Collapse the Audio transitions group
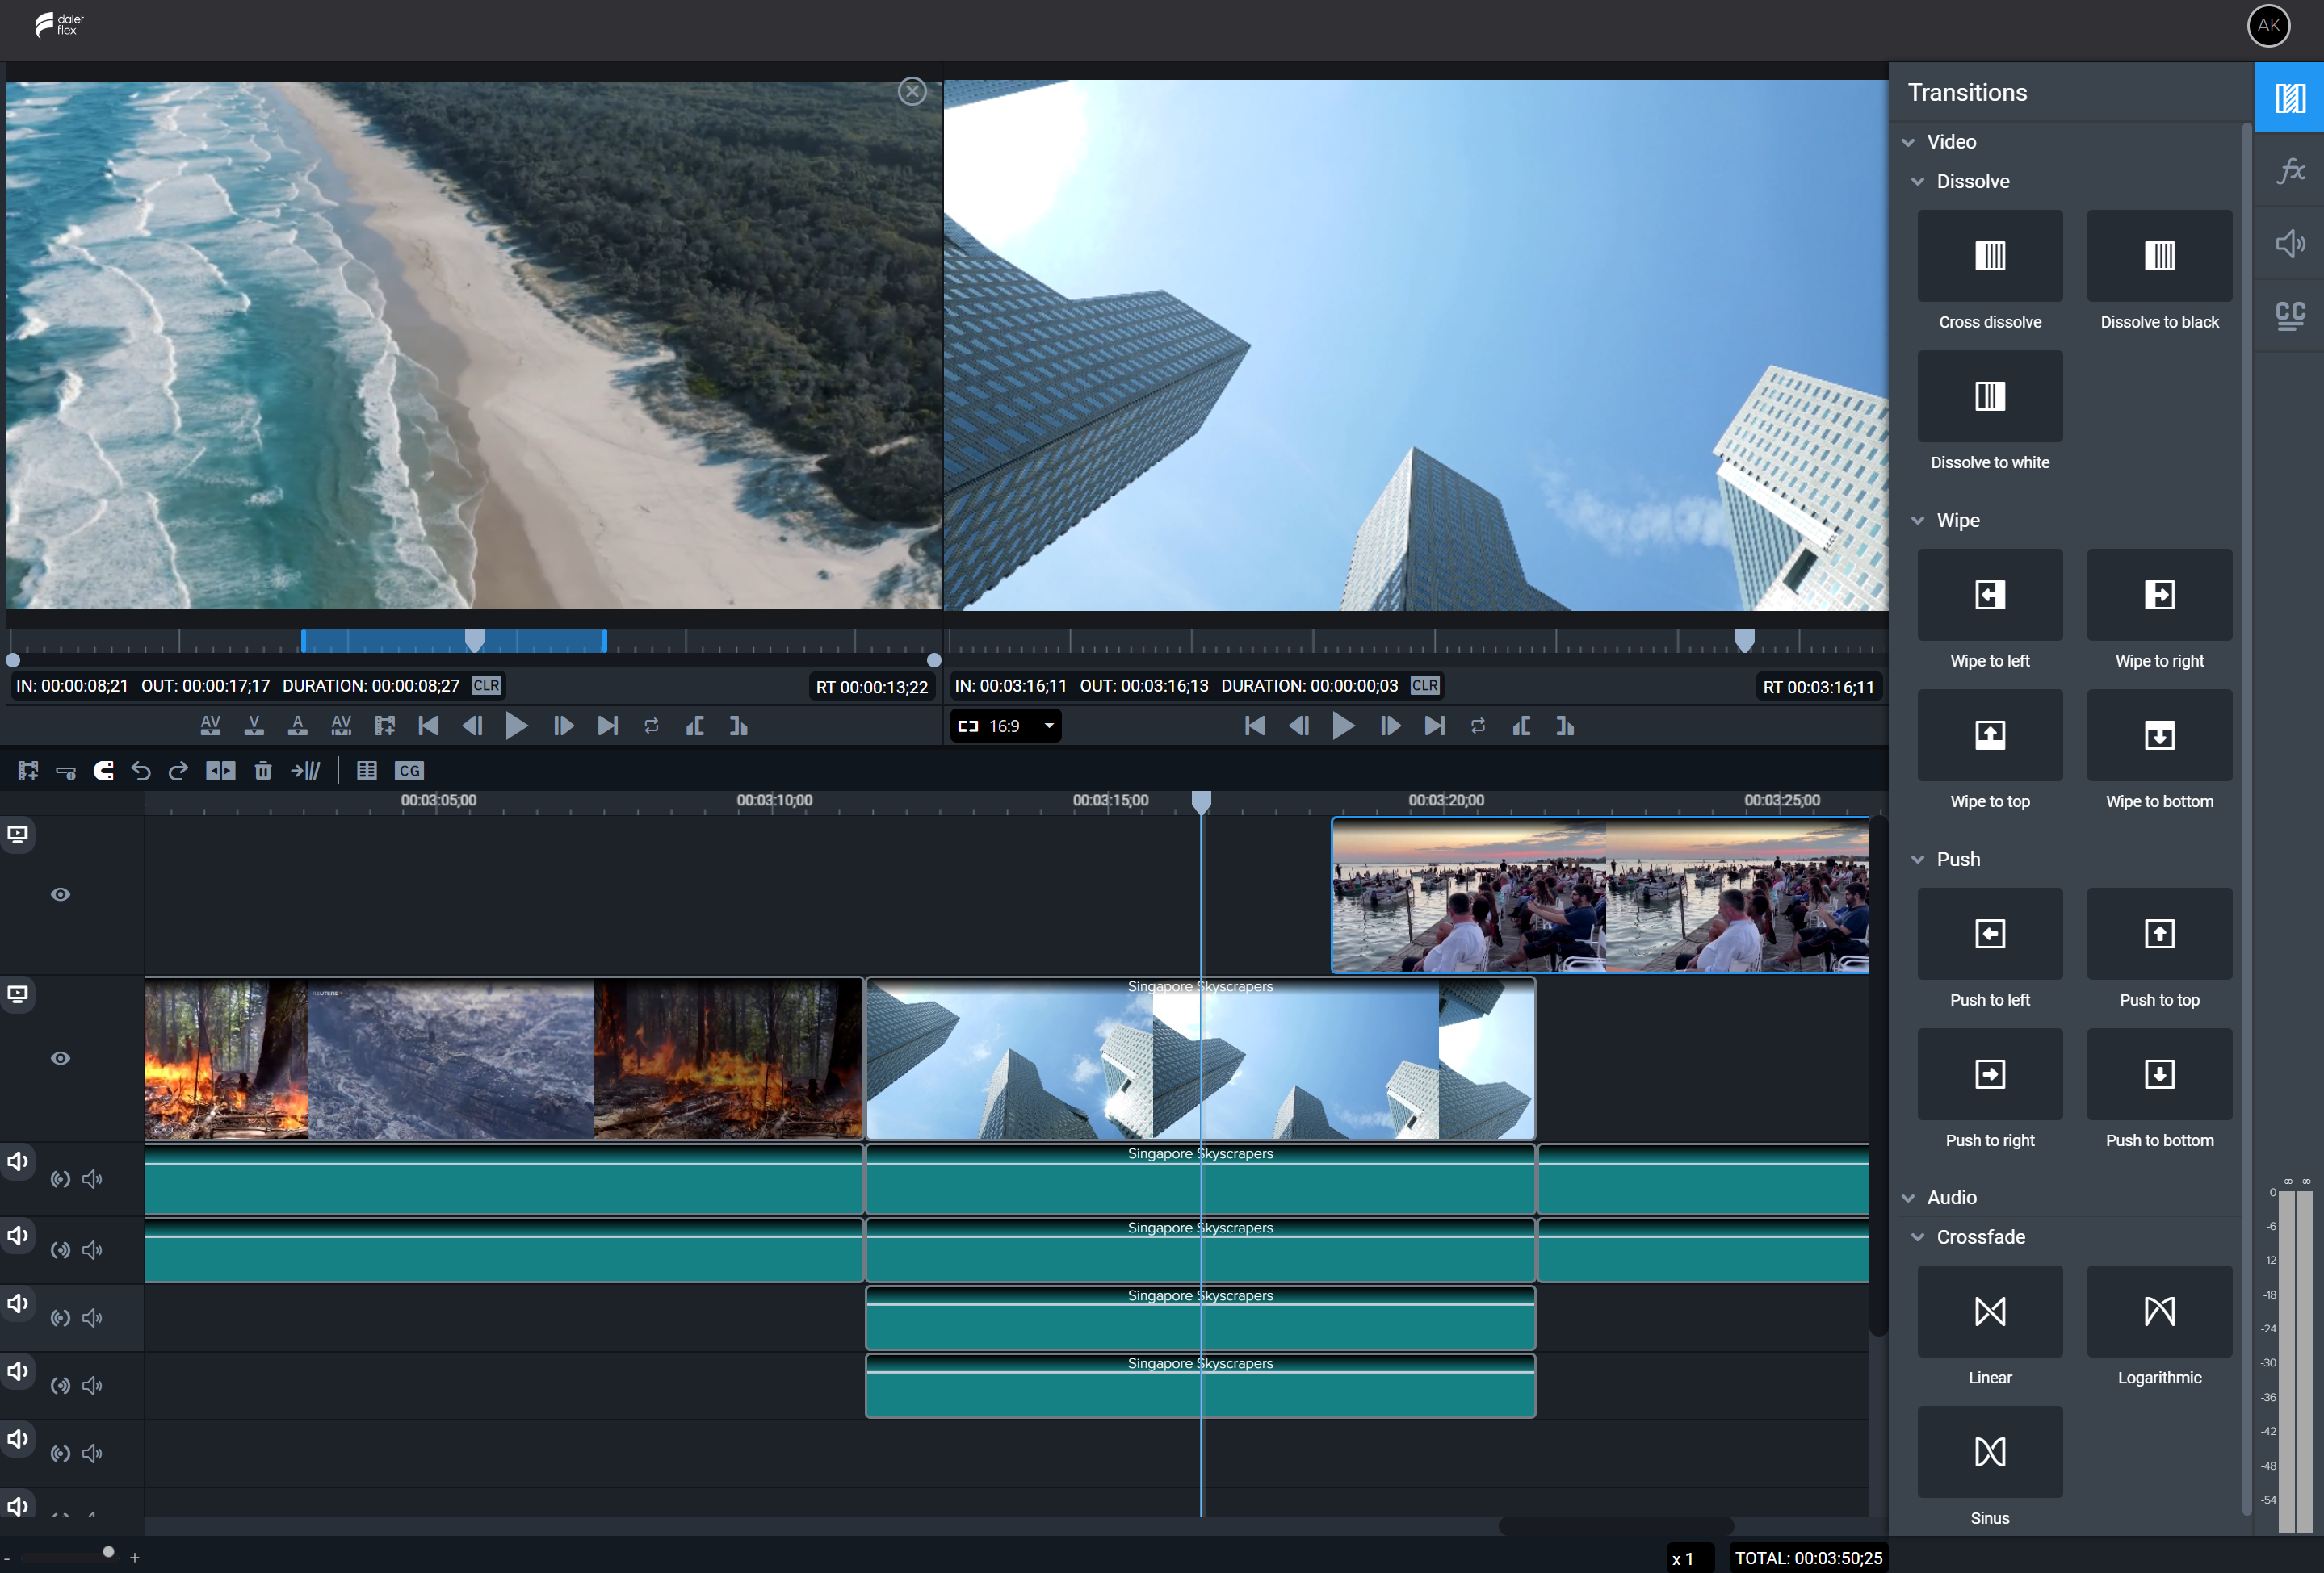This screenshot has width=2324, height=1573. [1908, 1199]
